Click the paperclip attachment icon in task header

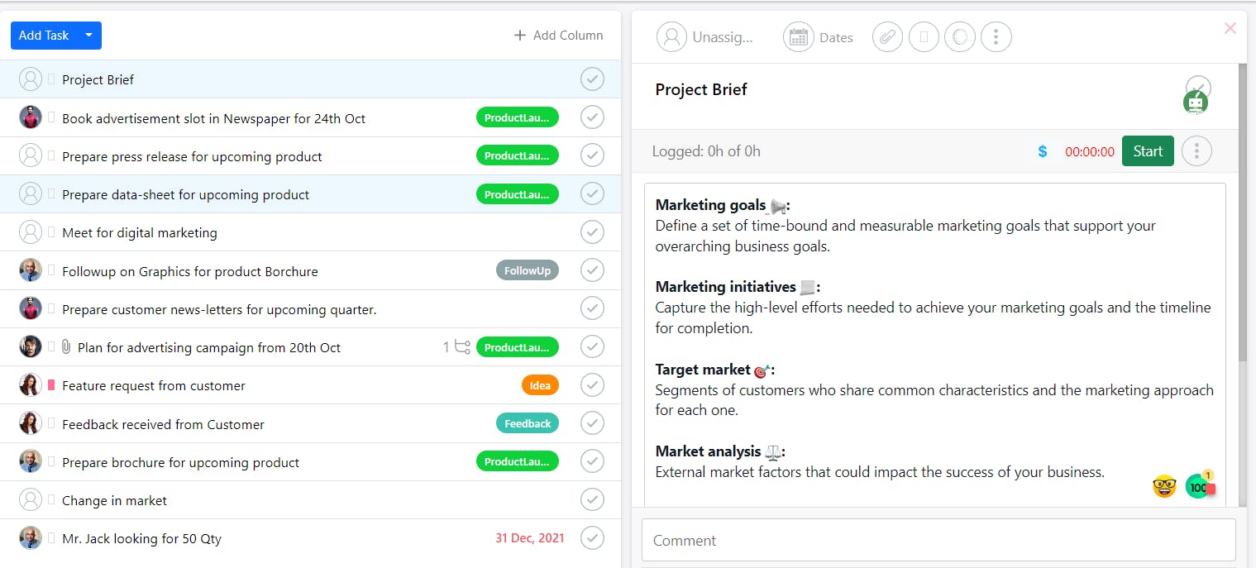tap(887, 37)
